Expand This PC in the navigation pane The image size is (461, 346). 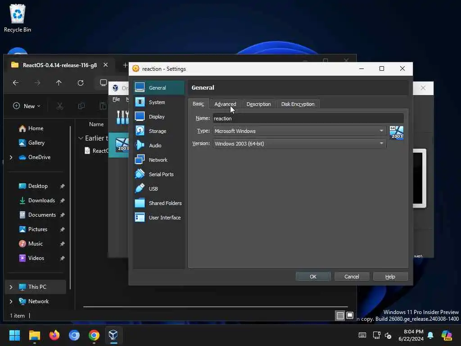pyautogui.click(x=11, y=287)
